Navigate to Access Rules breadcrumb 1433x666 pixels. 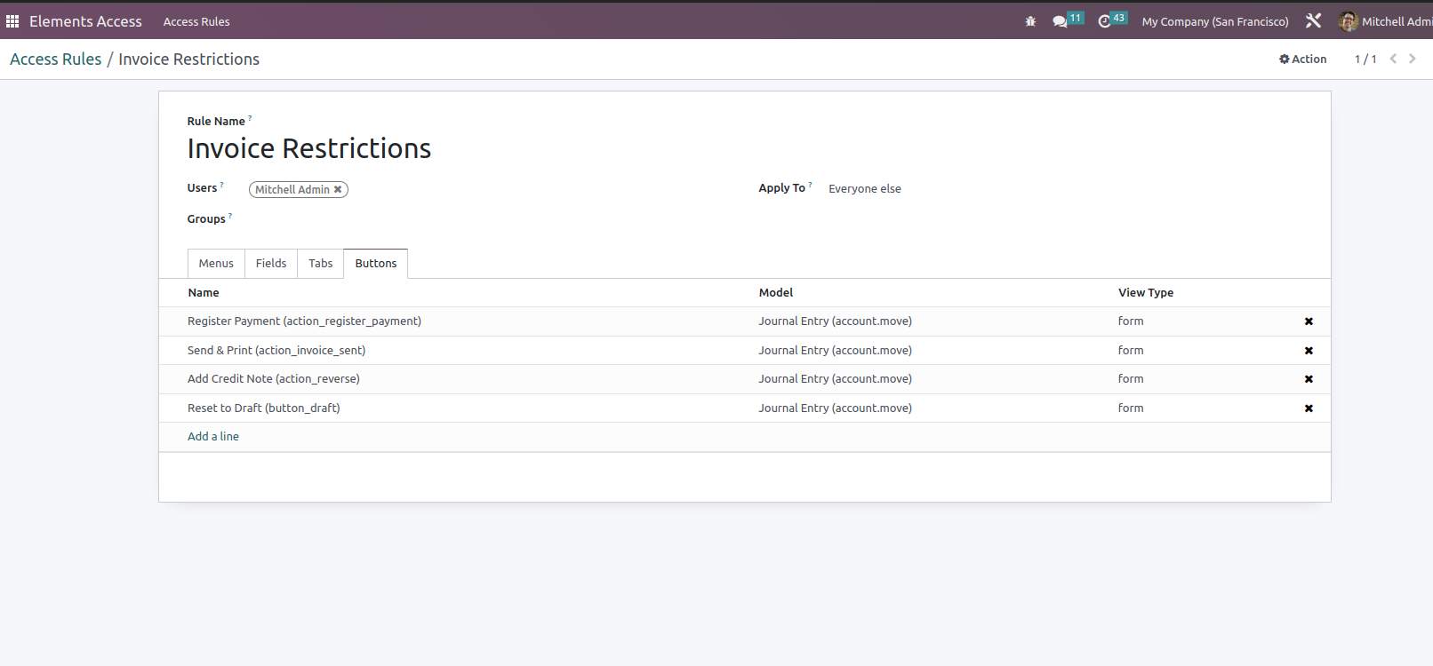(56, 59)
